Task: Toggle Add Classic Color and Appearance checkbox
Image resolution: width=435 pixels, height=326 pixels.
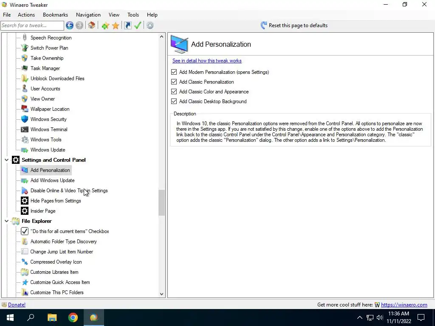Action: pos(174,92)
